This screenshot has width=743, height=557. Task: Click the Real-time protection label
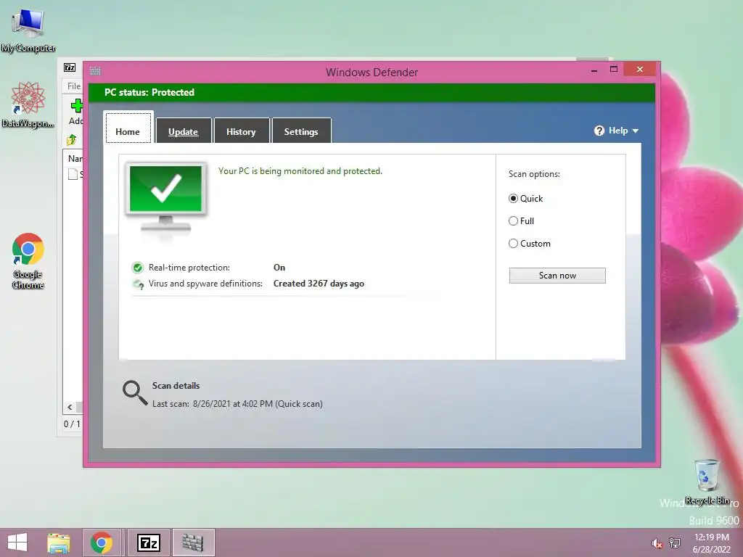[x=189, y=268]
